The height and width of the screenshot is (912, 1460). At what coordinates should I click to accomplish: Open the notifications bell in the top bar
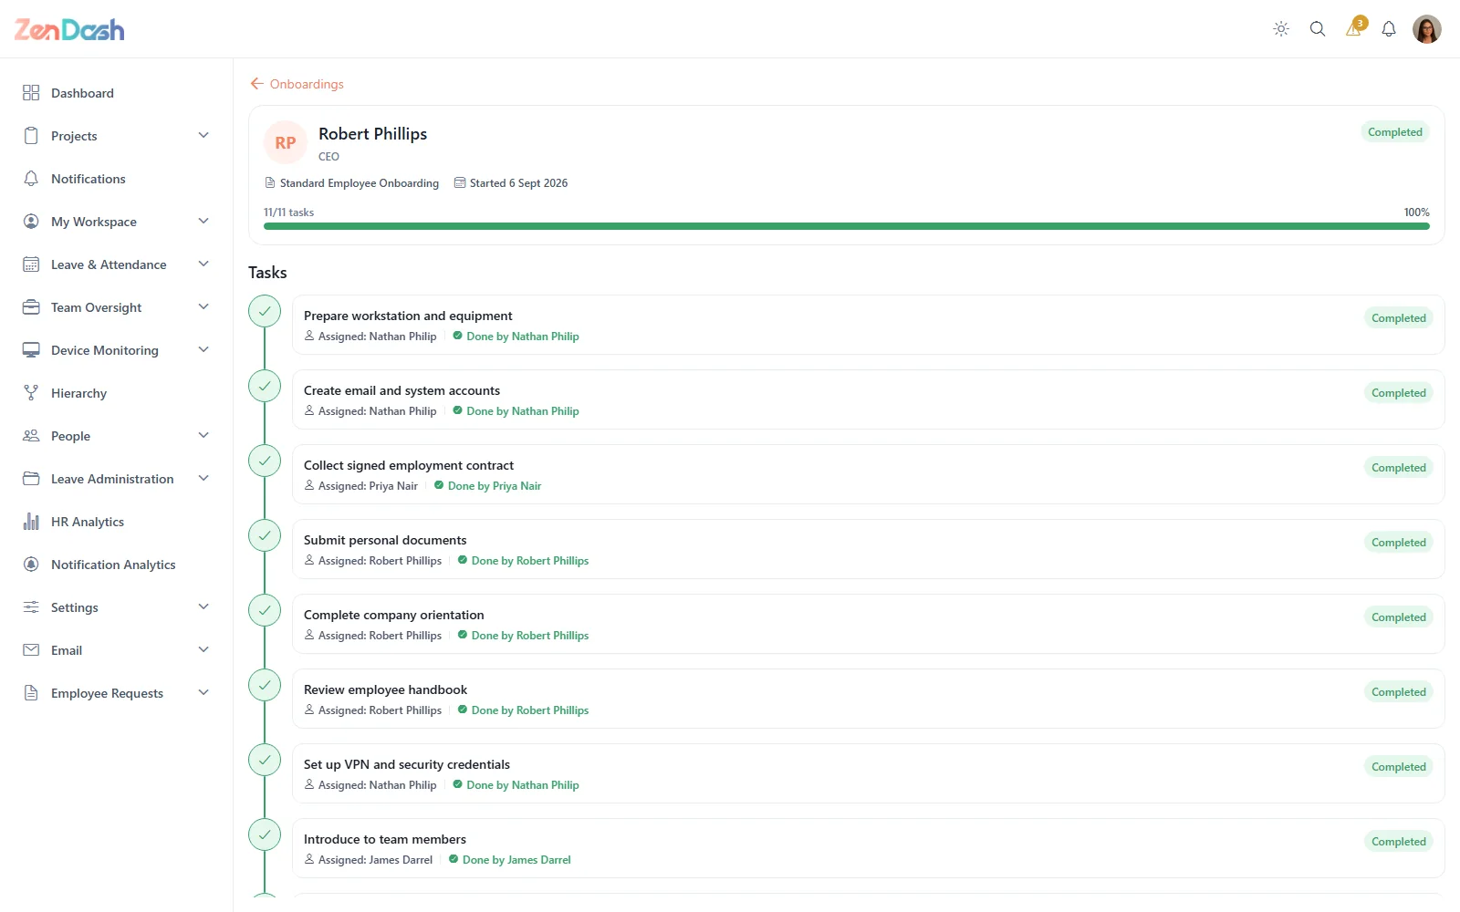(1389, 29)
